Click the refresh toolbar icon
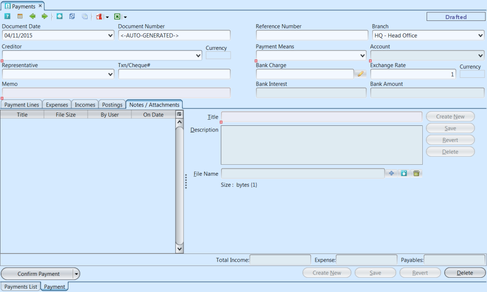Viewport: 487px width, 292px height. (72, 17)
